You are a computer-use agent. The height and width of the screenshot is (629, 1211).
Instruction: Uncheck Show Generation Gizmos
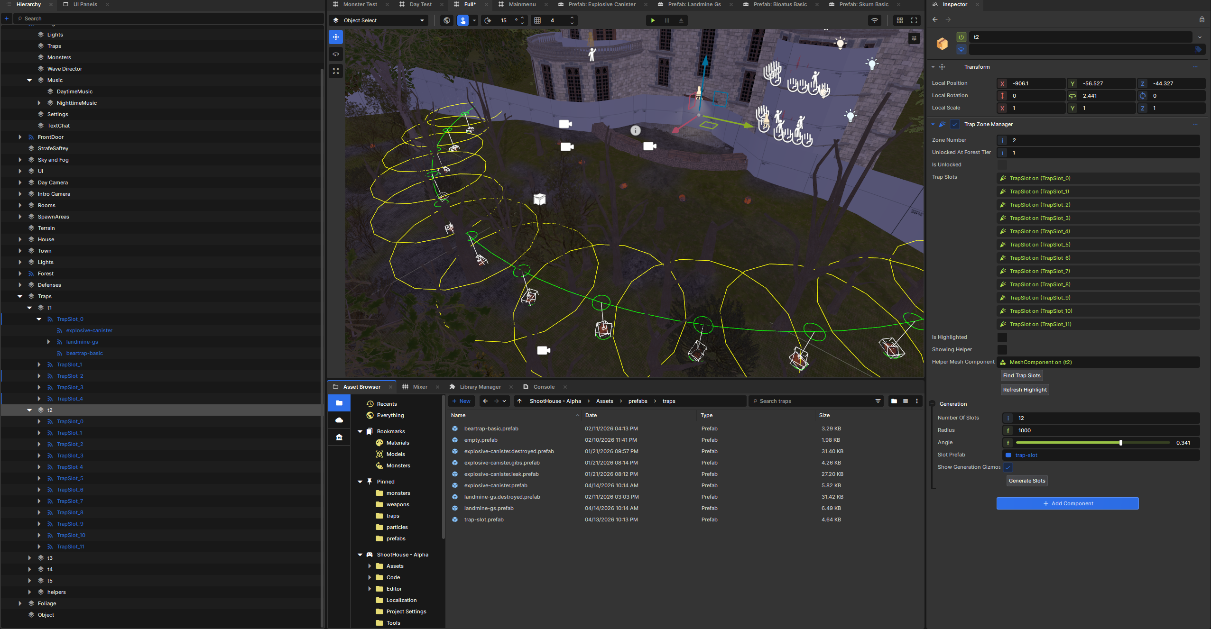(1008, 467)
